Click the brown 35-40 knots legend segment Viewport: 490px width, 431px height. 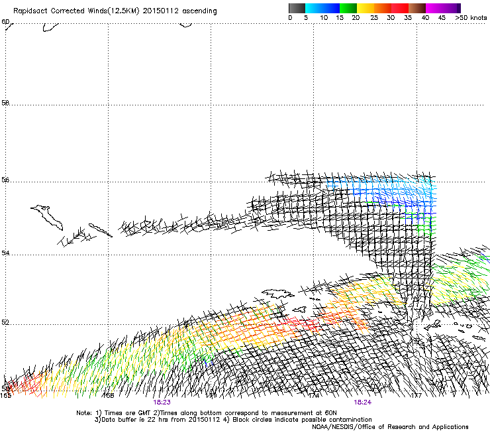(x=417, y=8)
